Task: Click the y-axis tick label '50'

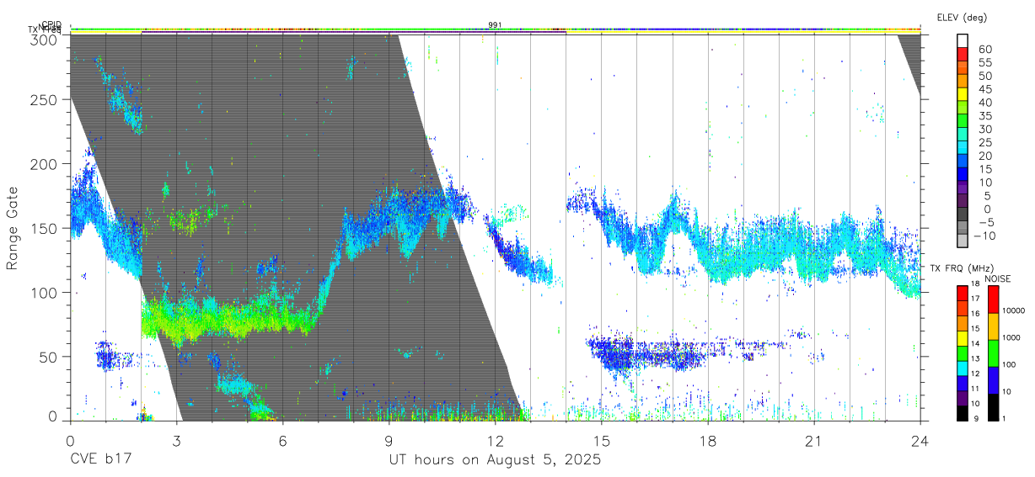Action: click(x=48, y=357)
